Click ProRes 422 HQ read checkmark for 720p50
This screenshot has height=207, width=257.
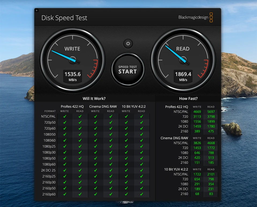pyautogui.click(x=80, y=122)
